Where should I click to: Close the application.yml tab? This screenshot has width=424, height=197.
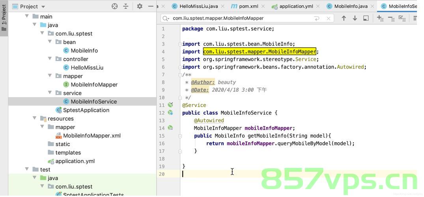coord(318,6)
